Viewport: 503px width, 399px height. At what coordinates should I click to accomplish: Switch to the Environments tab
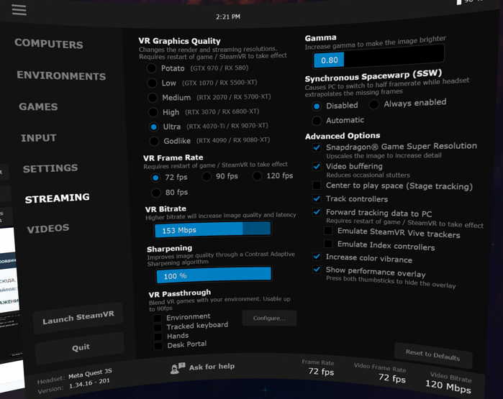[x=61, y=75]
